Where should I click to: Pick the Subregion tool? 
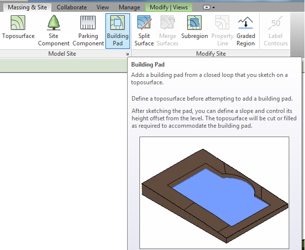[194, 30]
